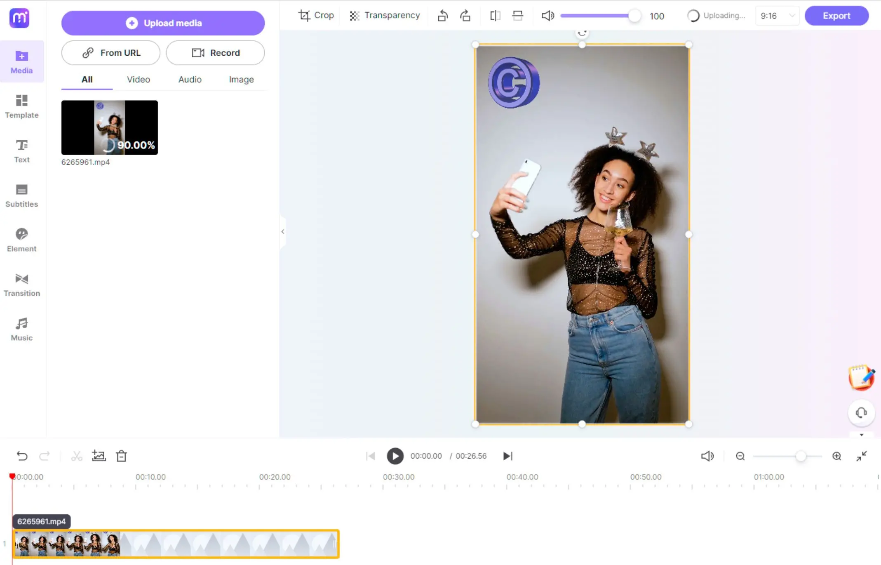The width and height of the screenshot is (881, 565).
Task: Click the redo icon in timeline controls
Action: (44, 456)
